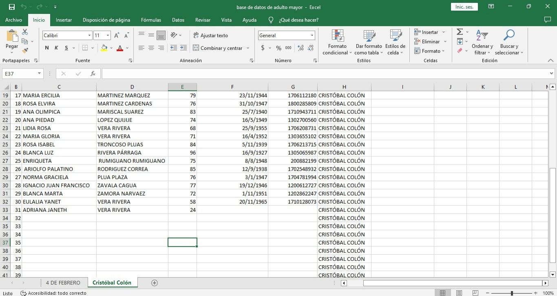Image resolution: width=557 pixels, height=296 pixels.
Task: Increase font size with the larger A icon
Action: click(x=117, y=36)
